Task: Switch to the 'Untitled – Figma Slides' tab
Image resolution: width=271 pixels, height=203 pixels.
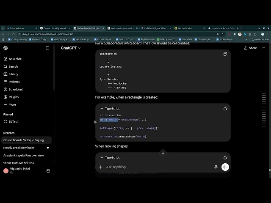Action: coord(156,28)
